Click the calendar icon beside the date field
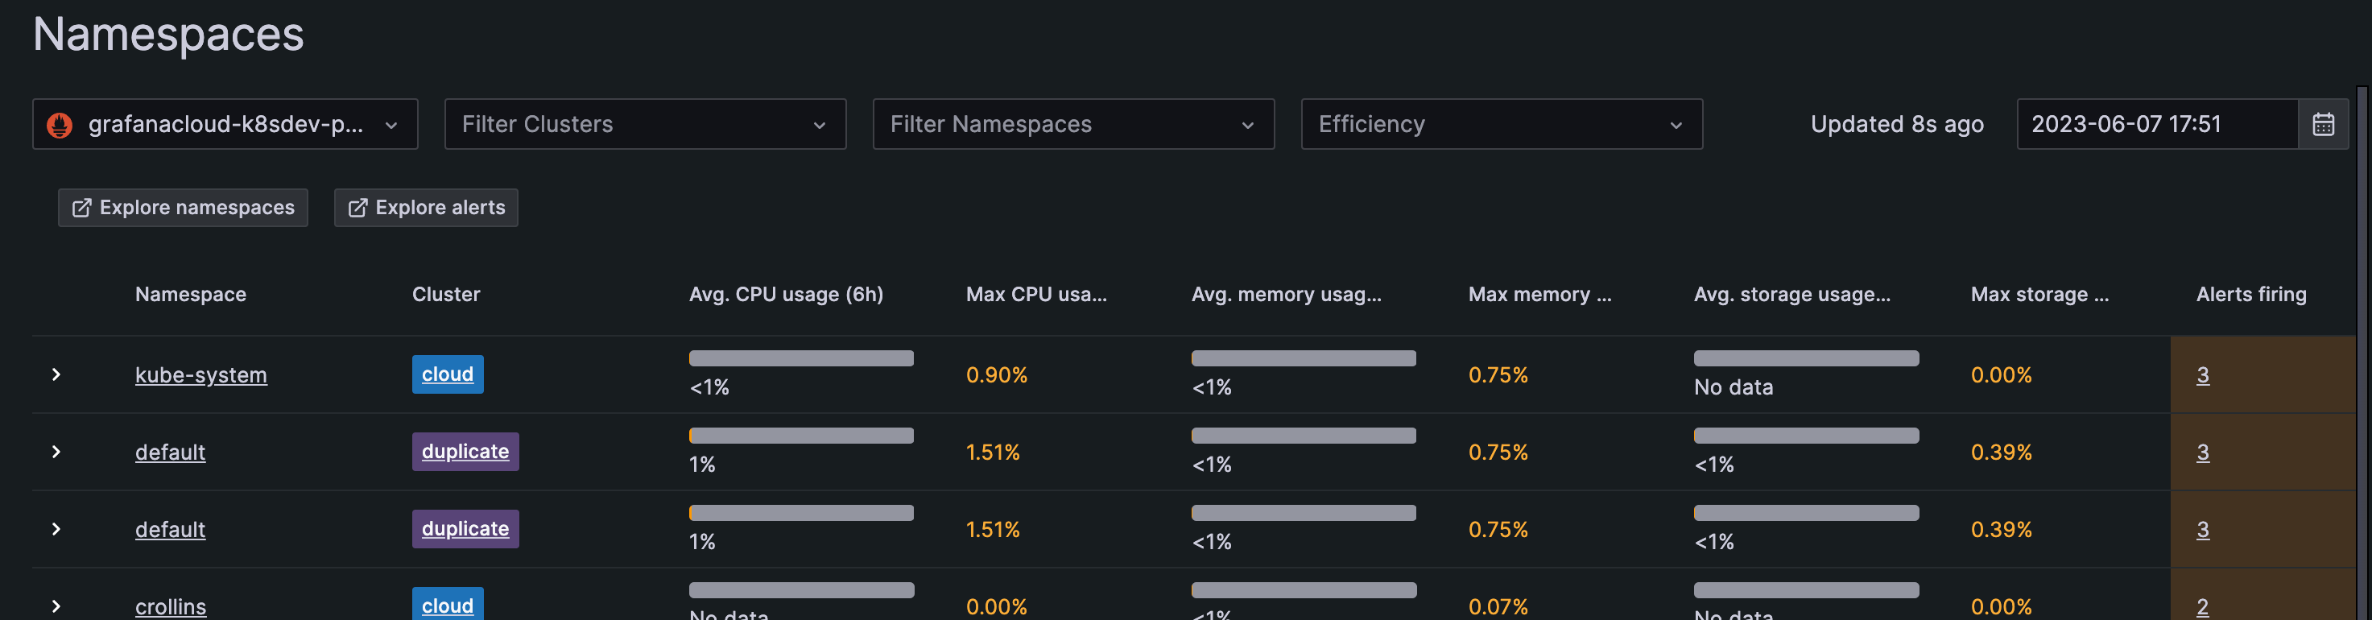Viewport: 2372px width, 620px height. [2322, 124]
